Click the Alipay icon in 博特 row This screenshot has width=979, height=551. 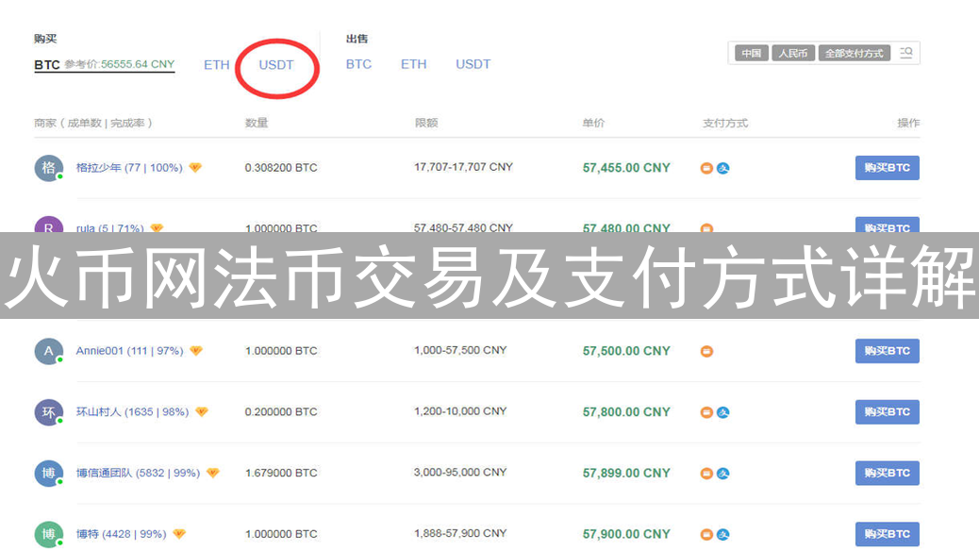click(723, 535)
